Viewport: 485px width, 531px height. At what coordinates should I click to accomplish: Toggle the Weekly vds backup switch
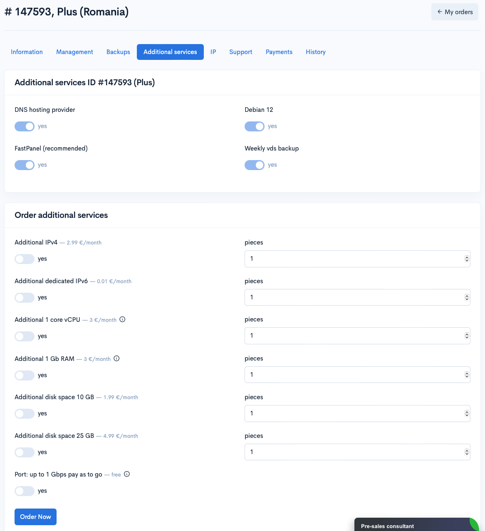coord(255,165)
